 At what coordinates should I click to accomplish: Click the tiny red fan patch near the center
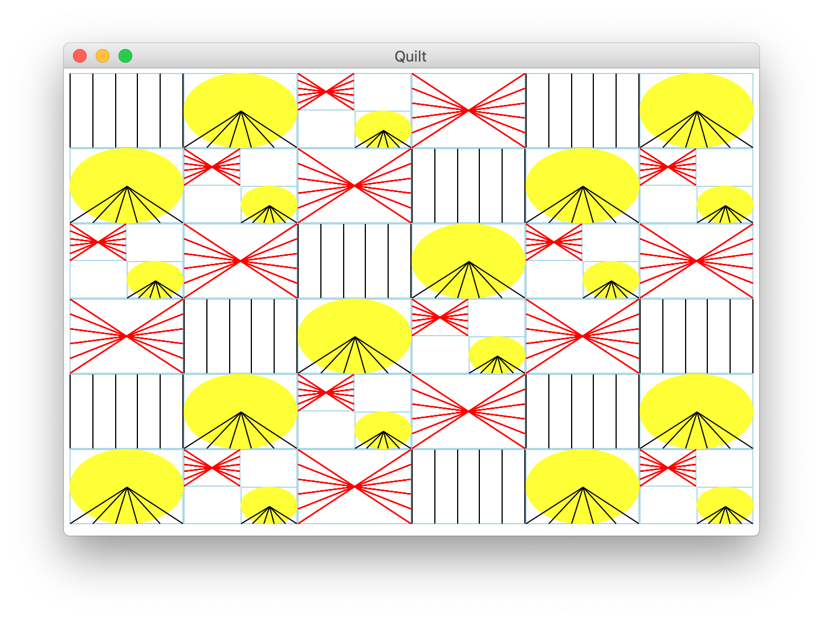(439, 316)
